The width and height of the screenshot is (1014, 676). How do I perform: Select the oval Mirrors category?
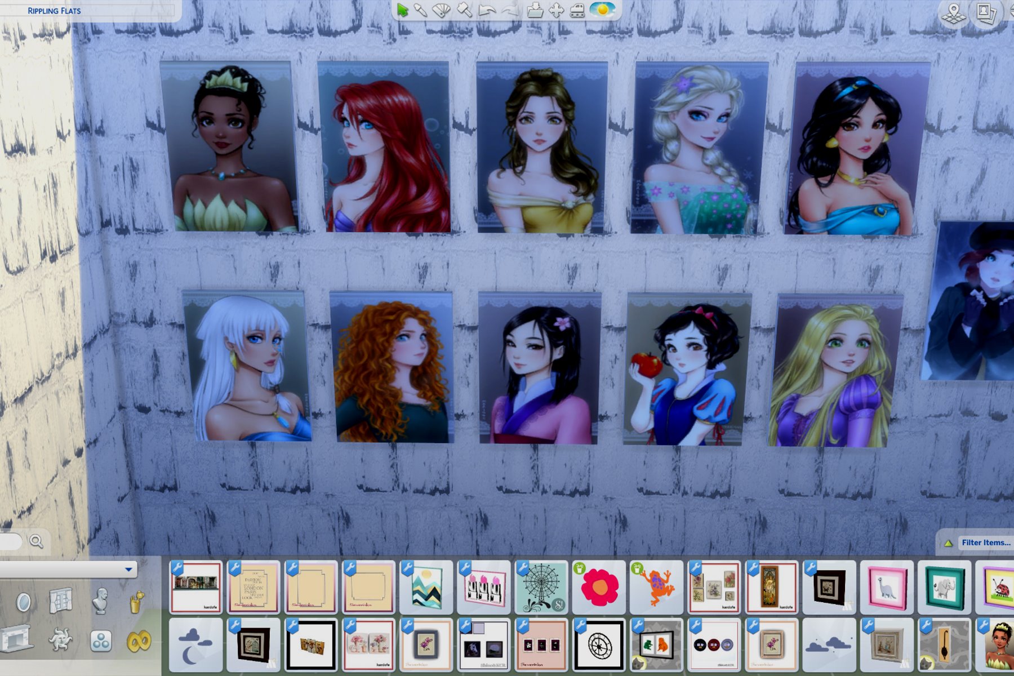(x=23, y=602)
